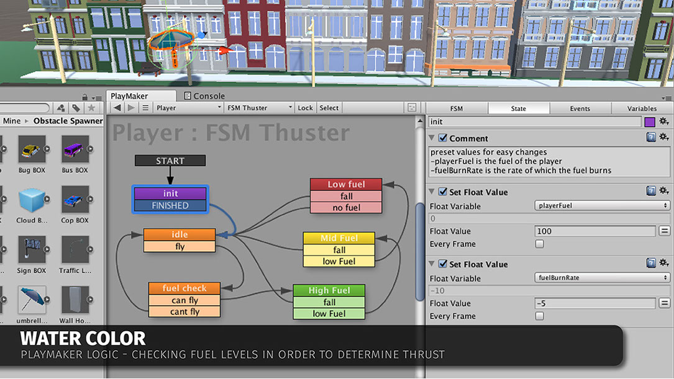
Task: Click the Select button in PlayMaker toolbar
Action: [329, 108]
